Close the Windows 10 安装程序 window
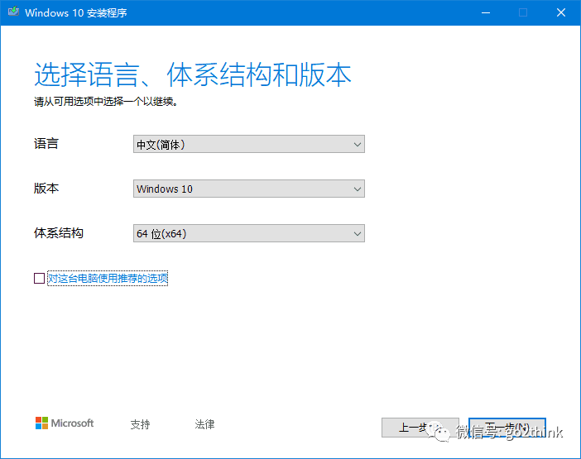Screen dimensions: 581x459 tap(561, 12)
